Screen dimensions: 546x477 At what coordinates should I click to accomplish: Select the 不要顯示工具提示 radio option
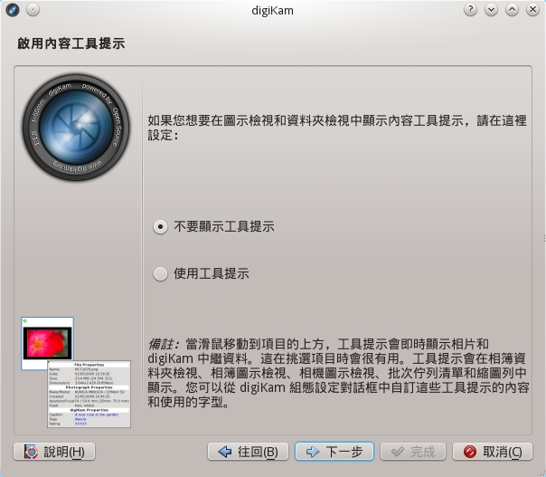point(213,227)
